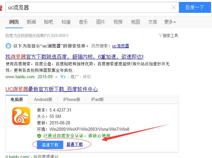Go to the 知道 tab

click(x=66, y=22)
